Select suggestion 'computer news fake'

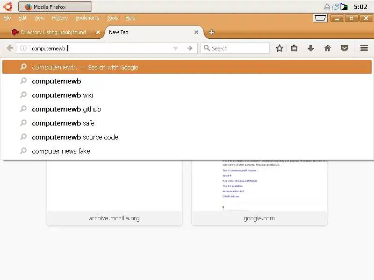pos(187,151)
